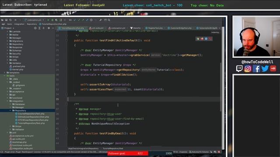Image resolution: width=280 pixels, height=157 pixels.
Task: Select acceptance.suite.yml in project tree
Action: (21, 136)
